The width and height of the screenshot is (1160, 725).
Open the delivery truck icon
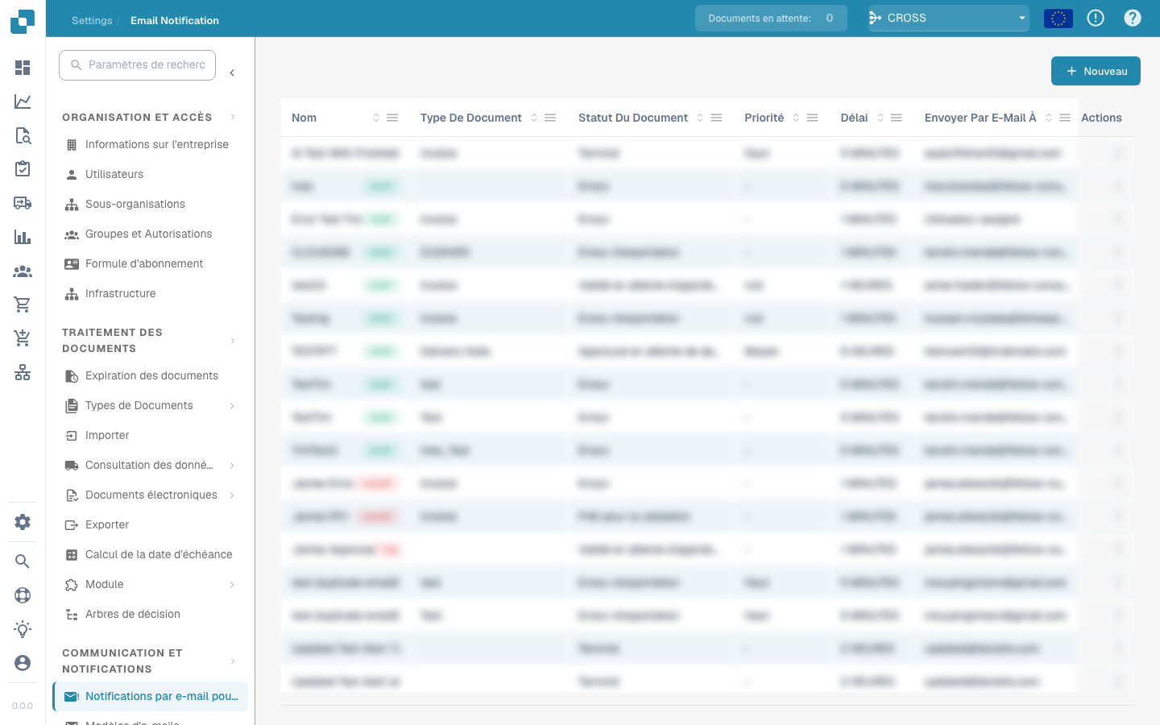[x=23, y=203]
